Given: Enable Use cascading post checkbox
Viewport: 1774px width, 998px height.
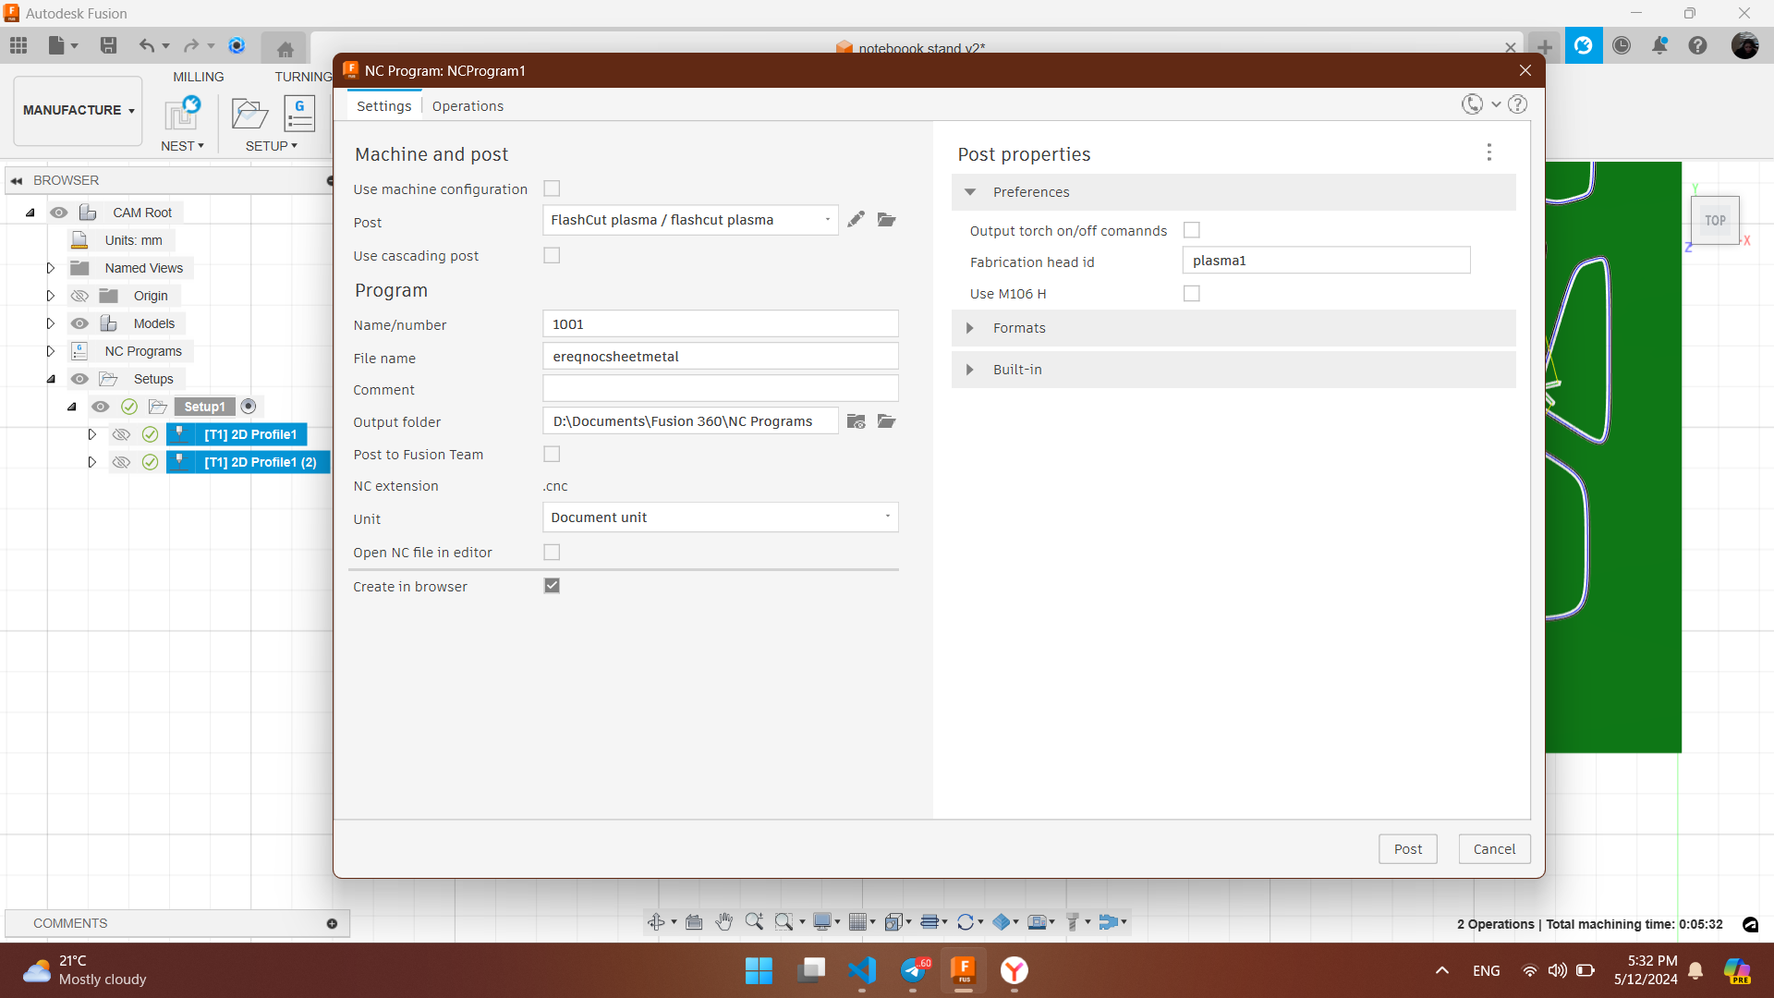Looking at the screenshot, I should [x=552, y=255].
